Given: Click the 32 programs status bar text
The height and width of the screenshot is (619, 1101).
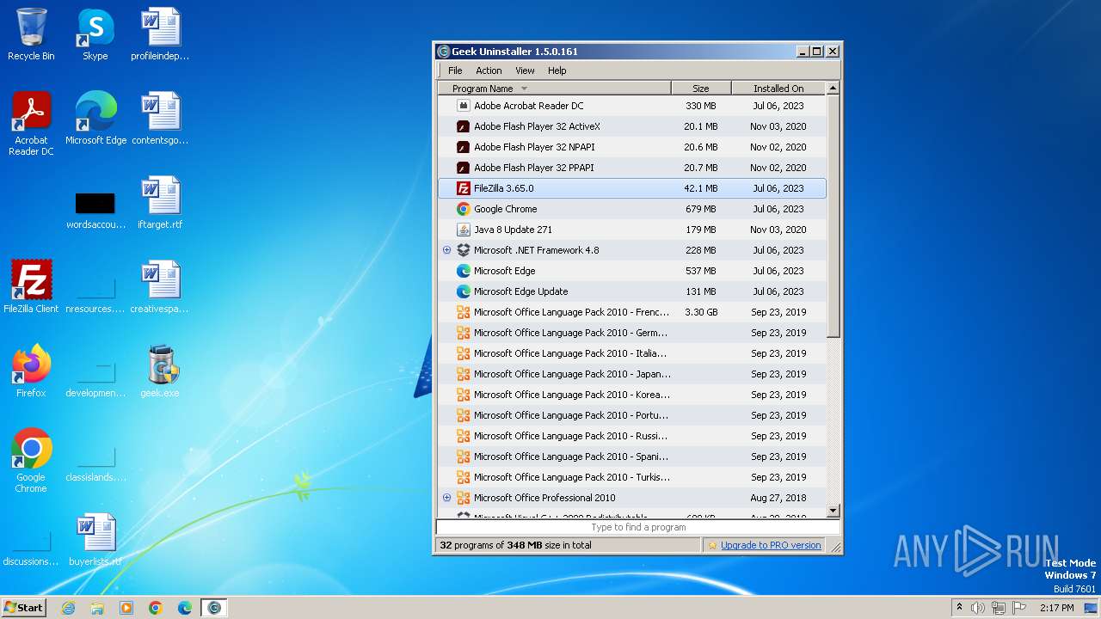Looking at the screenshot, I should [x=515, y=545].
